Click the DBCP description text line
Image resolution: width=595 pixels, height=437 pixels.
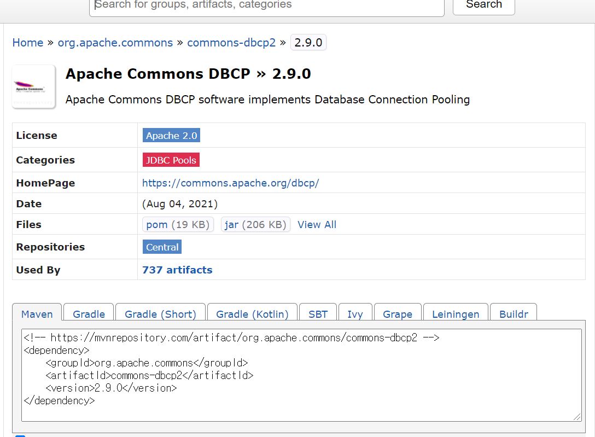coord(267,100)
